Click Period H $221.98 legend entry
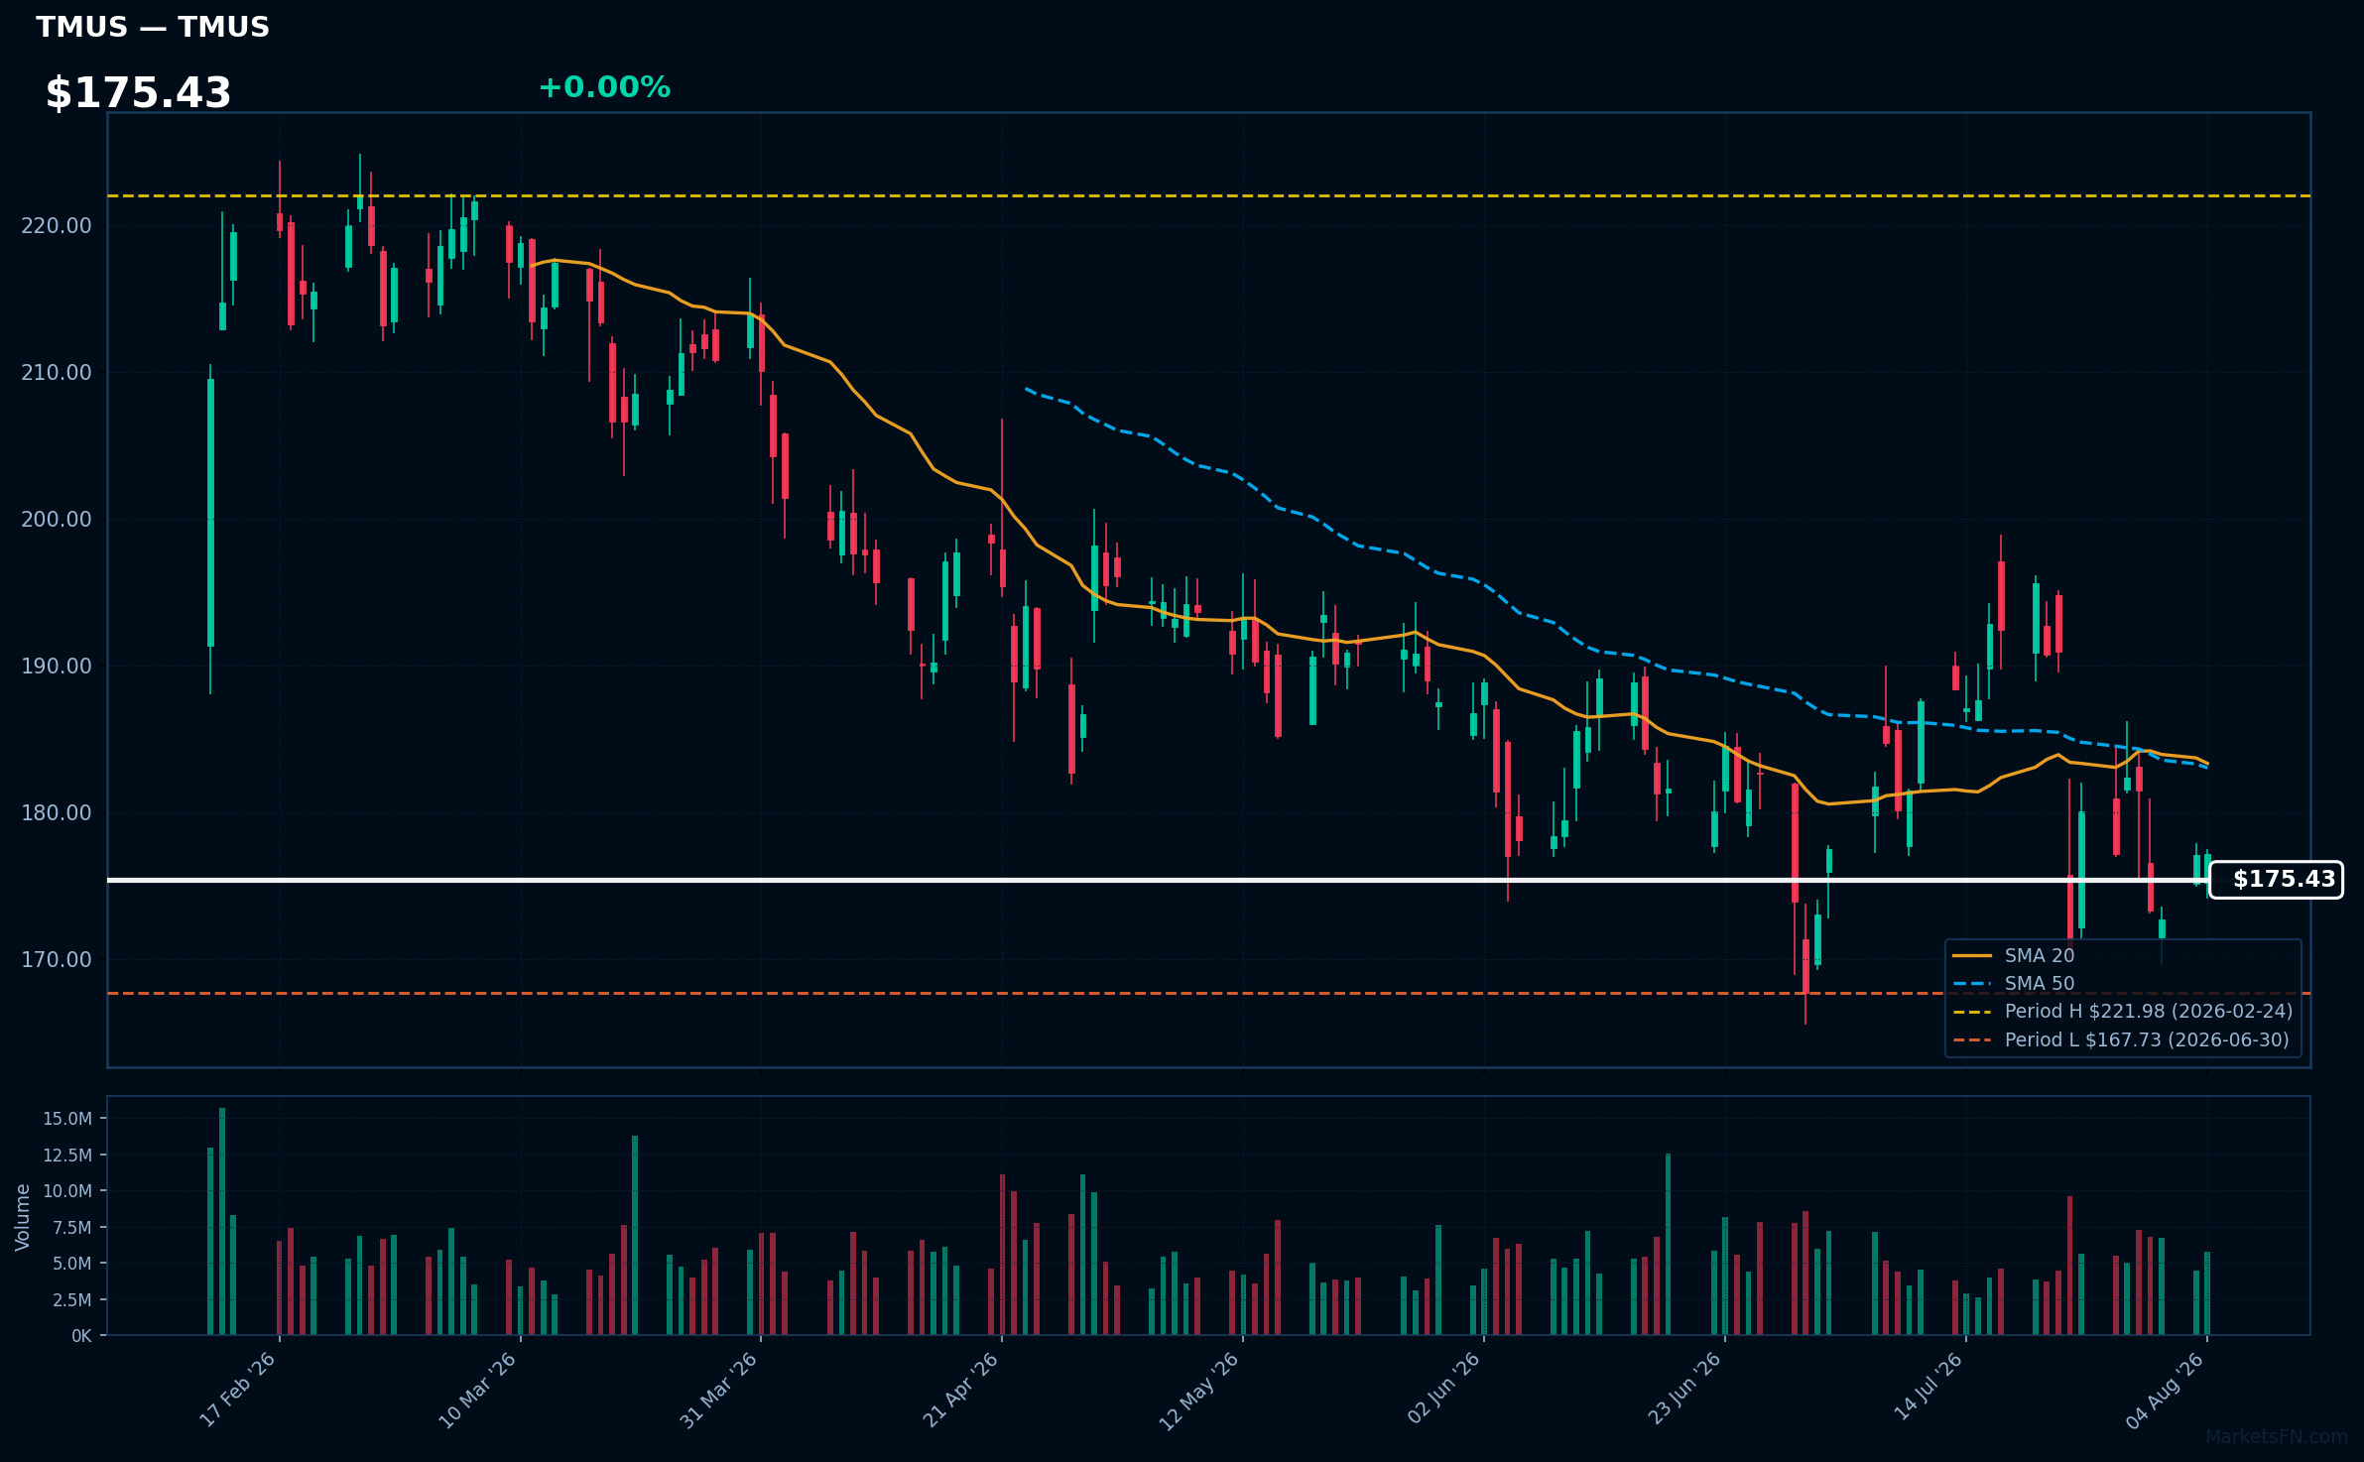Screen dimensions: 2364x1462 2123,1011
